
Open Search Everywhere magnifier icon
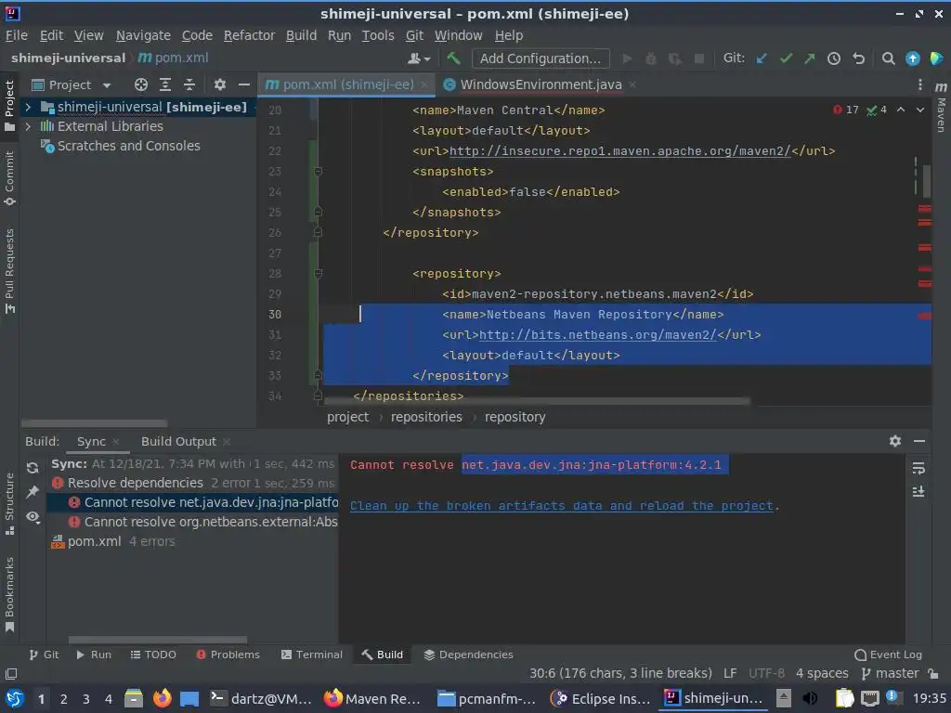[888, 58]
